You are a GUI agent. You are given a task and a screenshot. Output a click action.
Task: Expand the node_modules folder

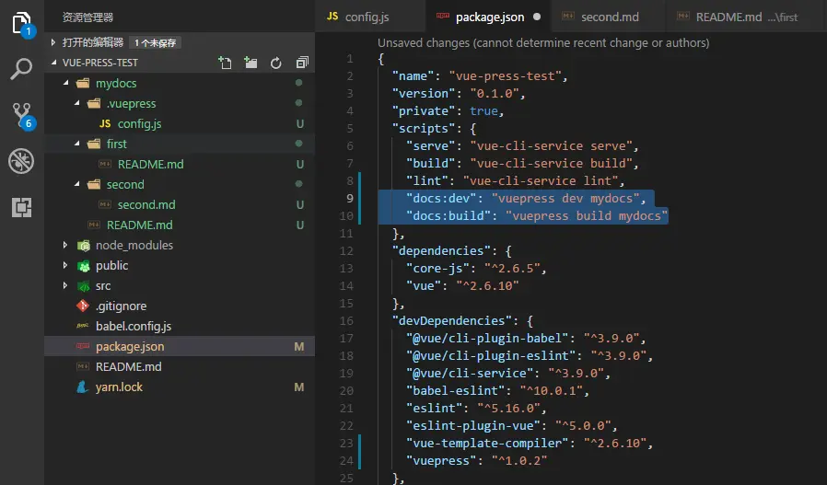(x=134, y=245)
